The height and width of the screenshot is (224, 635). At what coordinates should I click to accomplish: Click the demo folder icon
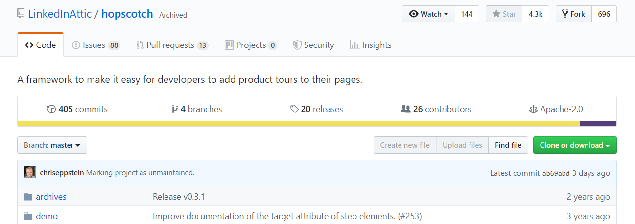tap(28, 216)
